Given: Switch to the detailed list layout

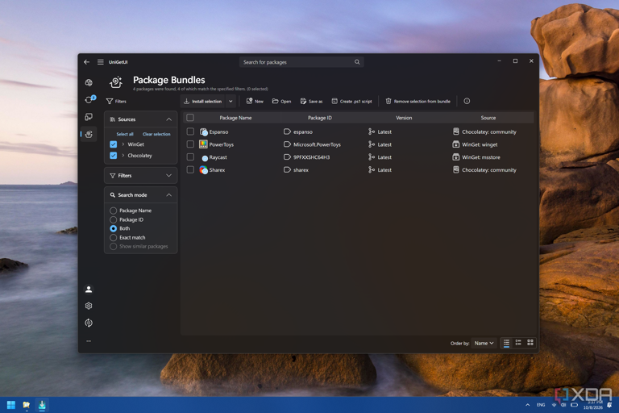Looking at the screenshot, I should [518, 343].
